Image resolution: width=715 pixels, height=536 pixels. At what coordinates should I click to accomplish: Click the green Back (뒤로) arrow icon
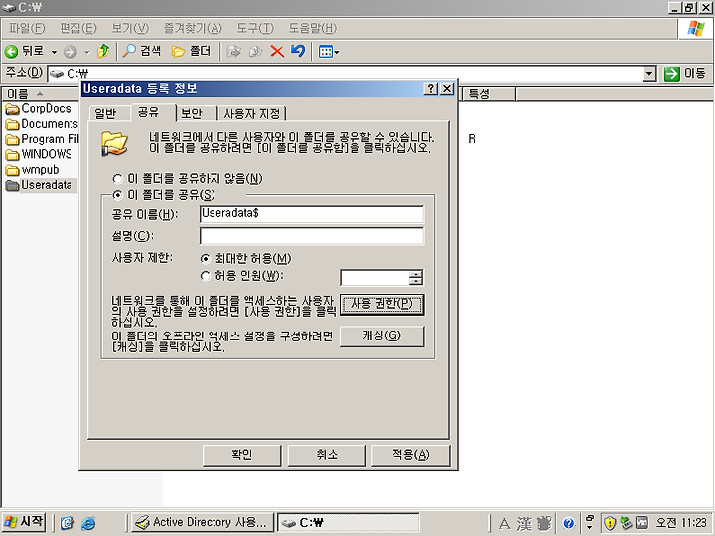click(x=11, y=51)
